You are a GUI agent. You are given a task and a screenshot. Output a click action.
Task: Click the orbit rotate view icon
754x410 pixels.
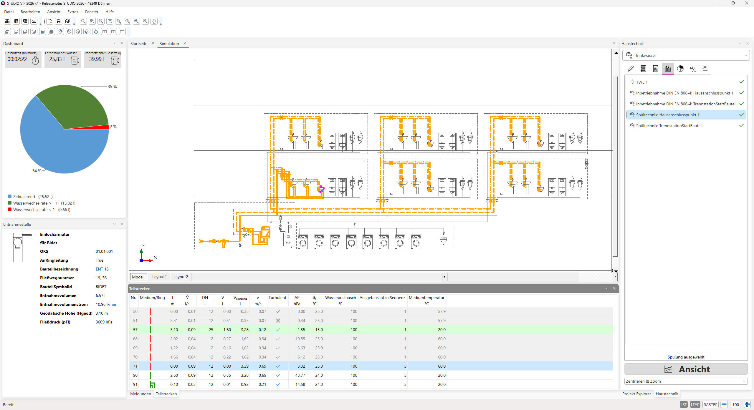[96, 31]
